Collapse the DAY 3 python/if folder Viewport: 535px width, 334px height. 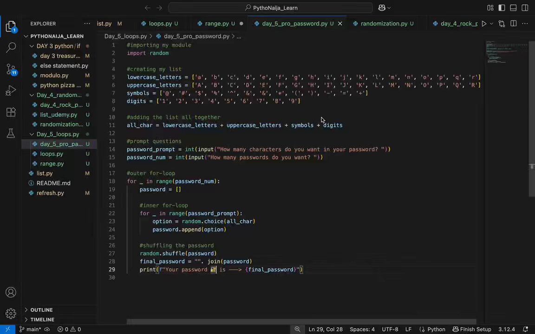58,46
